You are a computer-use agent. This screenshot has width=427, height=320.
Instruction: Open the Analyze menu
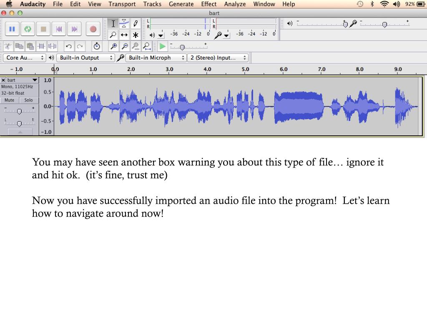pyautogui.click(x=235, y=4)
